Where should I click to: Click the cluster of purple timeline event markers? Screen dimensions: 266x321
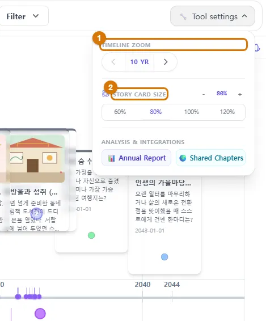click(28, 296)
